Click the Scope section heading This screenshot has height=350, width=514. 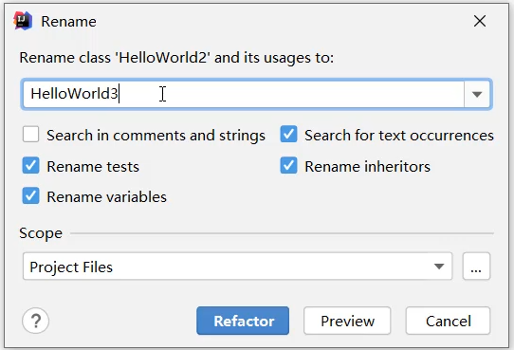pos(41,233)
